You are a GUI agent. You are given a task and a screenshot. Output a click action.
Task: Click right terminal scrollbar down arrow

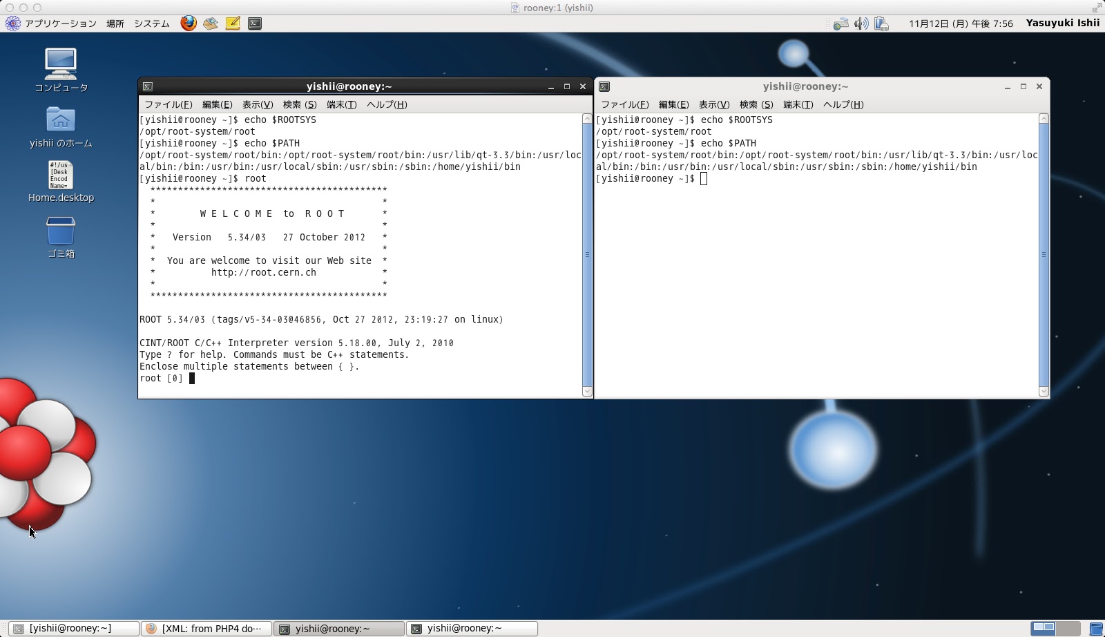tap(1044, 391)
